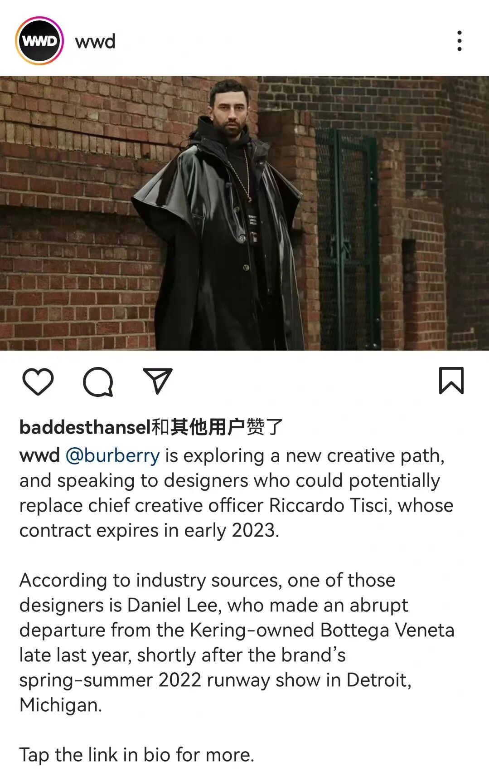Open the three-dot more options menu
489x777 pixels.
coord(460,41)
